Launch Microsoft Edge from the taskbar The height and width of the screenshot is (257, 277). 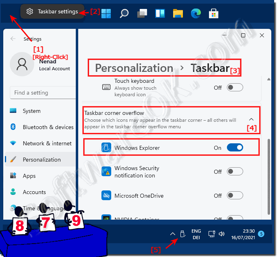coord(196,13)
